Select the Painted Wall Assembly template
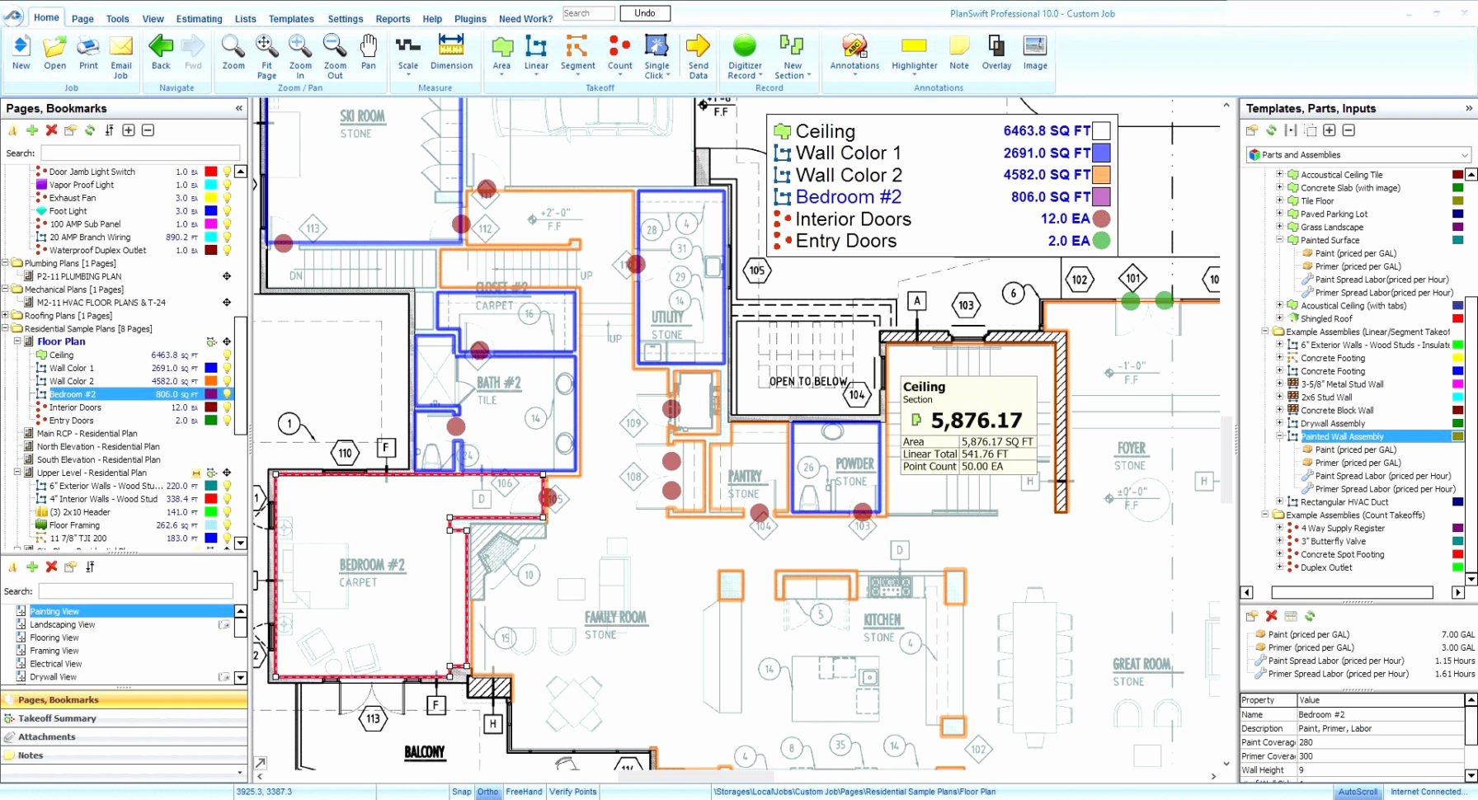The image size is (1478, 800). (x=1342, y=437)
